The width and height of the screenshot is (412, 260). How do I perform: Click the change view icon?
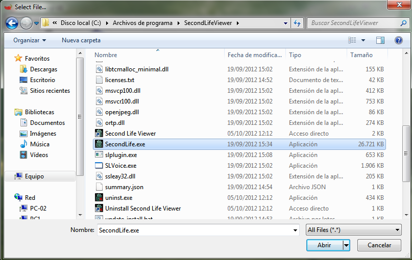352,40
